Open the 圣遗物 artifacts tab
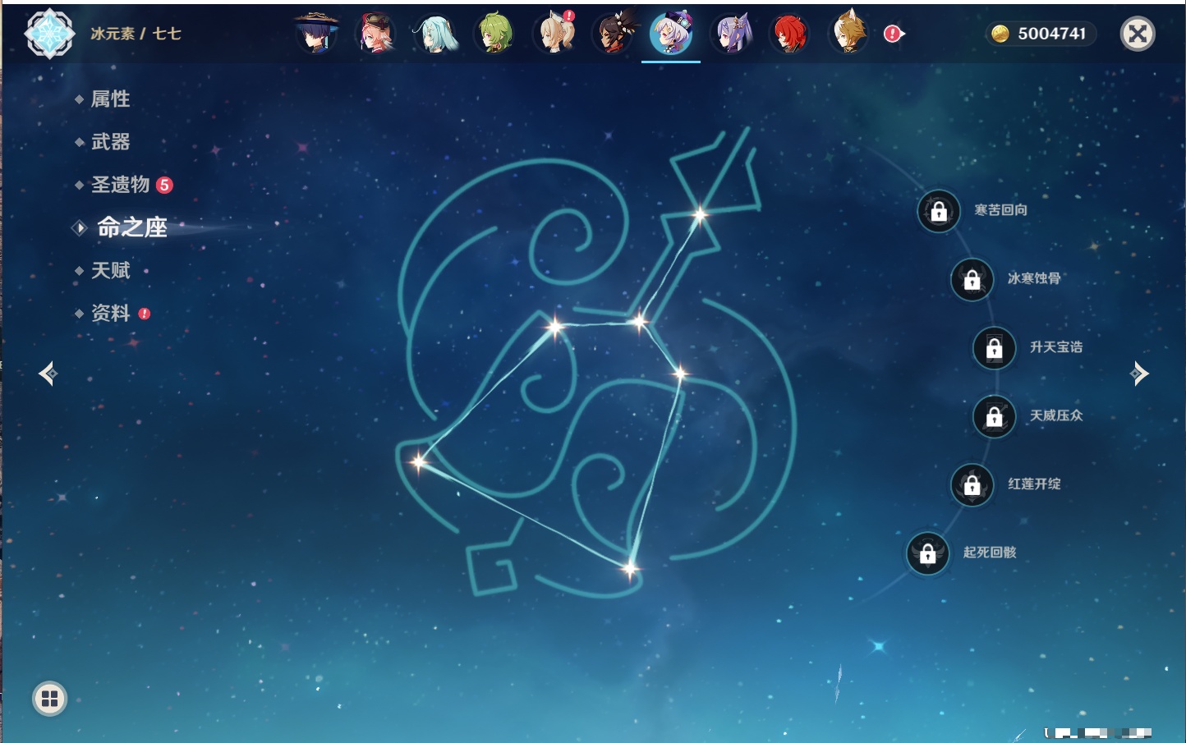This screenshot has height=743, width=1186. tap(120, 185)
